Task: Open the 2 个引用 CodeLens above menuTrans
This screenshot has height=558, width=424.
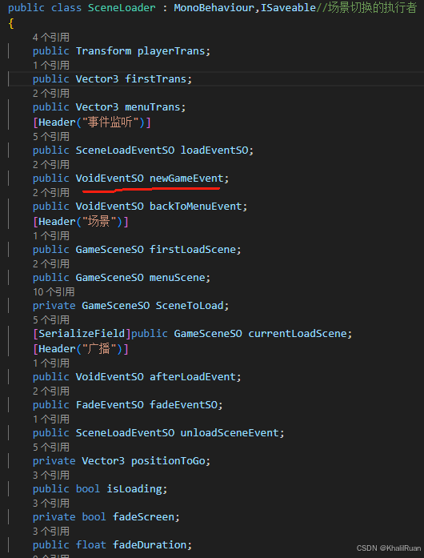Action: (51, 94)
